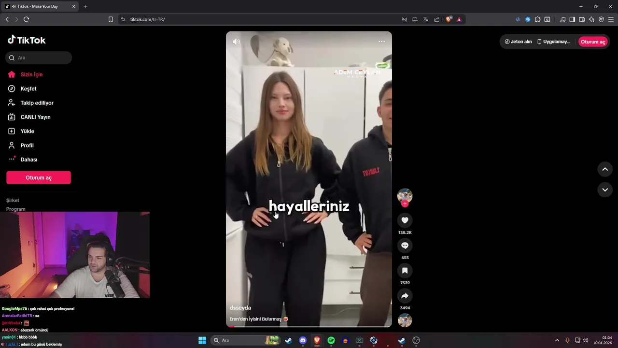Open Discord from taskbar
This screenshot has width=618, height=348.
(303, 340)
